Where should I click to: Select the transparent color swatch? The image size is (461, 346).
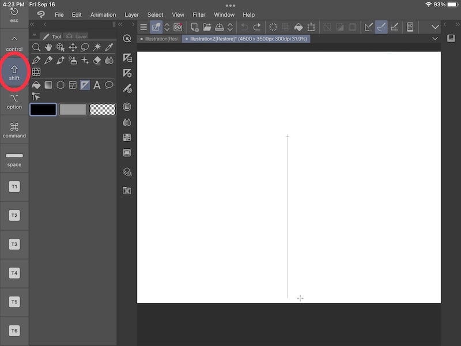(x=103, y=109)
